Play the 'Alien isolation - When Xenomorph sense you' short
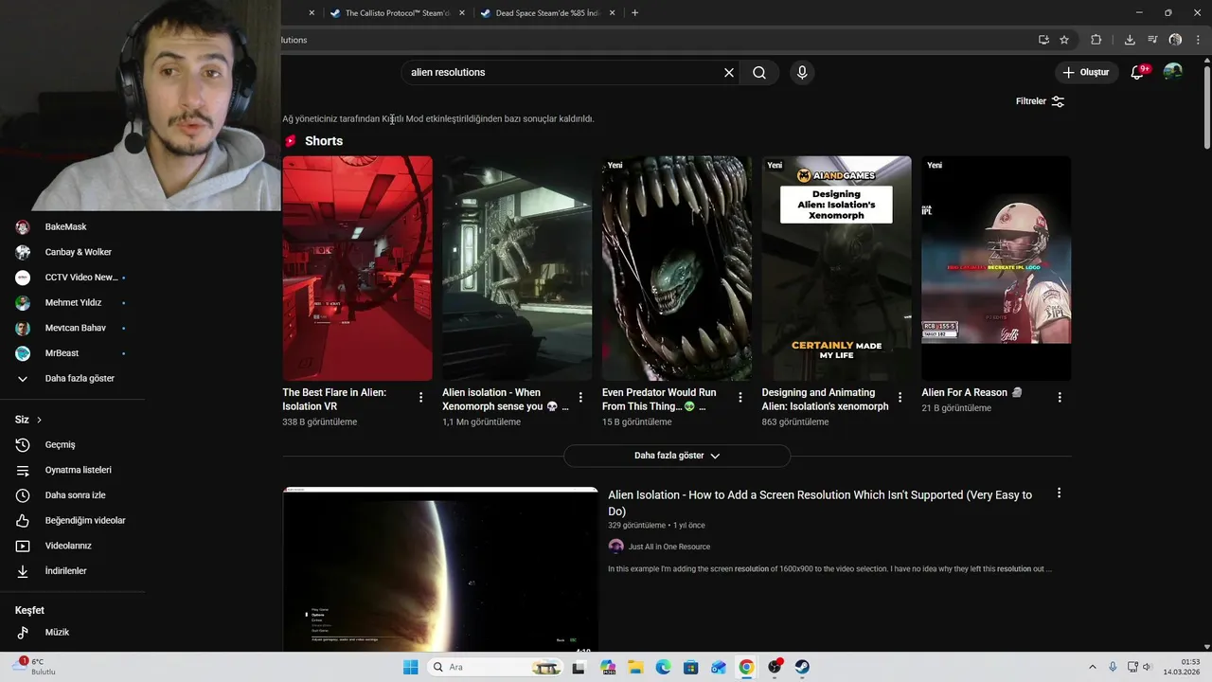 [x=517, y=268]
